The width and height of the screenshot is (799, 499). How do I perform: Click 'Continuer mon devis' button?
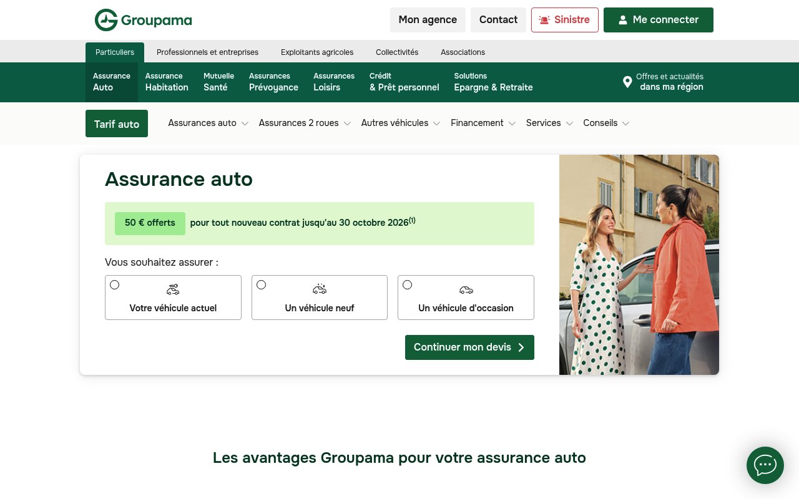(469, 347)
